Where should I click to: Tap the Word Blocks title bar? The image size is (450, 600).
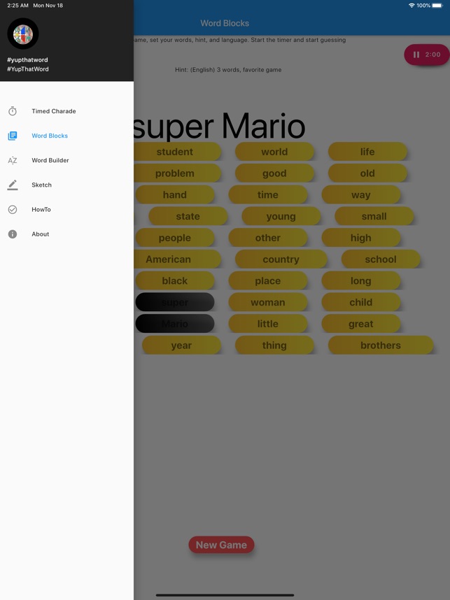click(x=225, y=23)
